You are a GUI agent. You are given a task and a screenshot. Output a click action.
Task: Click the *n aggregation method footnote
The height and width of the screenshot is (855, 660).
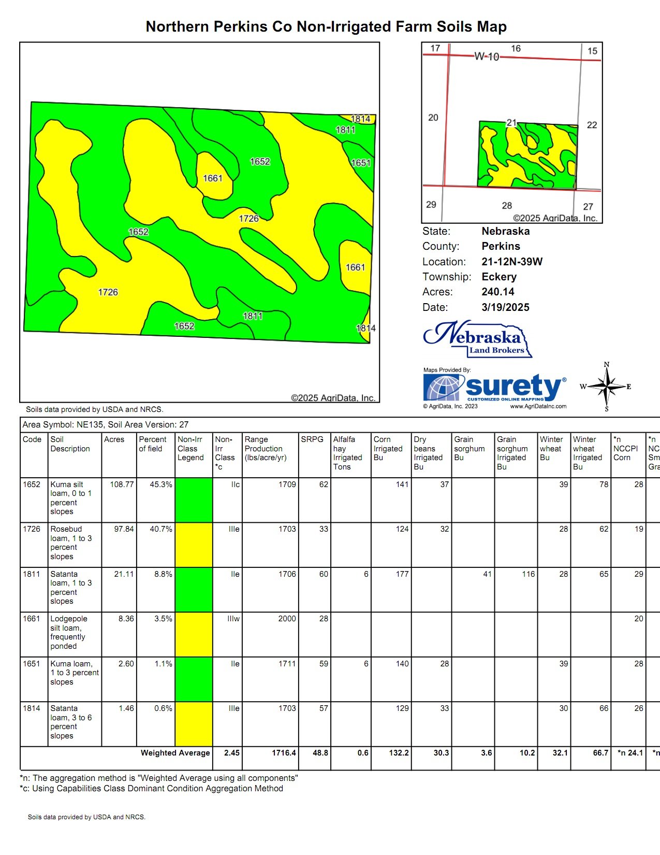[159, 778]
